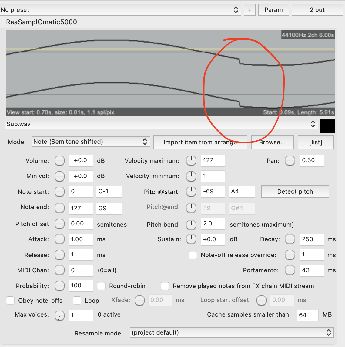Viewport: 345px width, 347px height.
Task: Click the black color swatch
Action: point(327,125)
